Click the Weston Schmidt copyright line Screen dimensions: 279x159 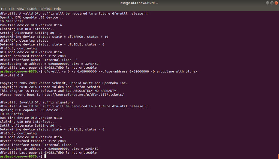(64, 83)
